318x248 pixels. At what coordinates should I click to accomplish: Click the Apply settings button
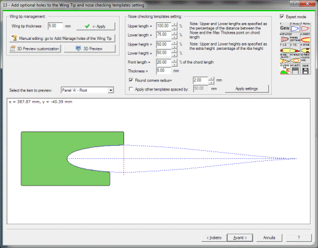click(246, 88)
